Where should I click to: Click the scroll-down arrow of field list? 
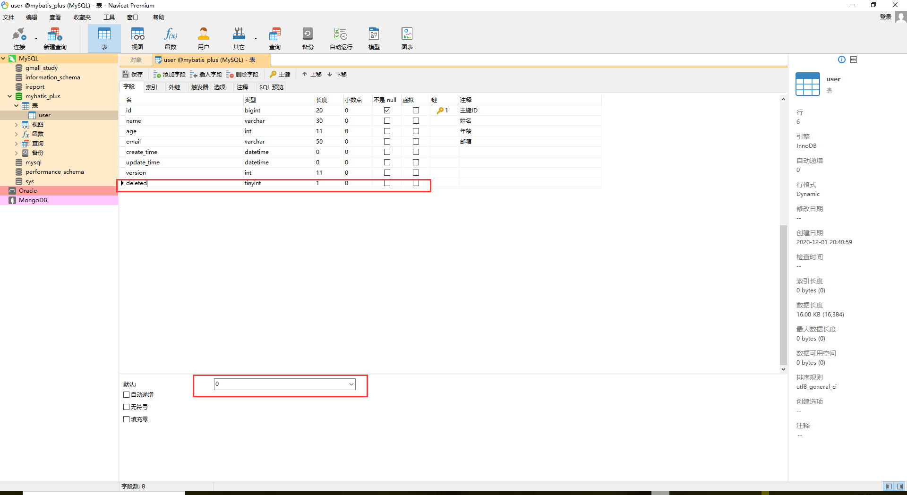783,369
